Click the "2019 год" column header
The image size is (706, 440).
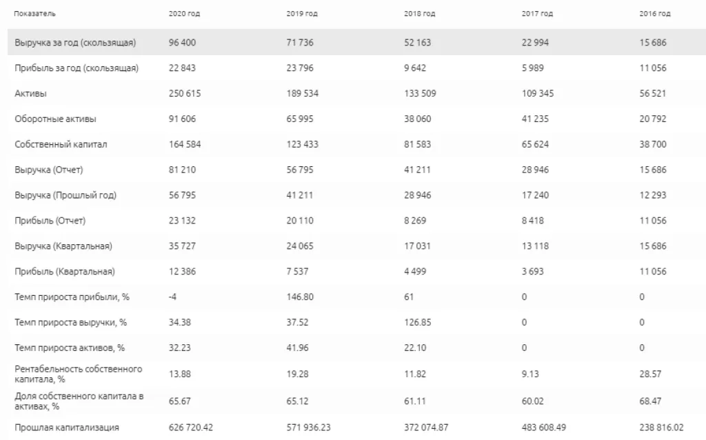pos(301,14)
